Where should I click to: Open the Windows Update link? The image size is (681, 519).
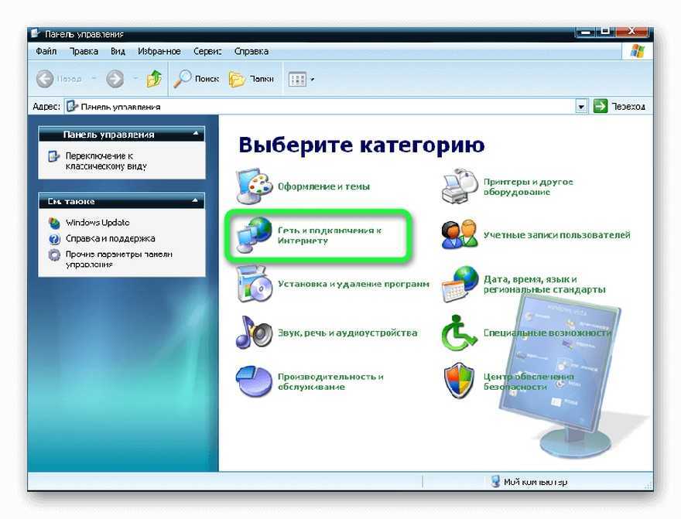98,223
